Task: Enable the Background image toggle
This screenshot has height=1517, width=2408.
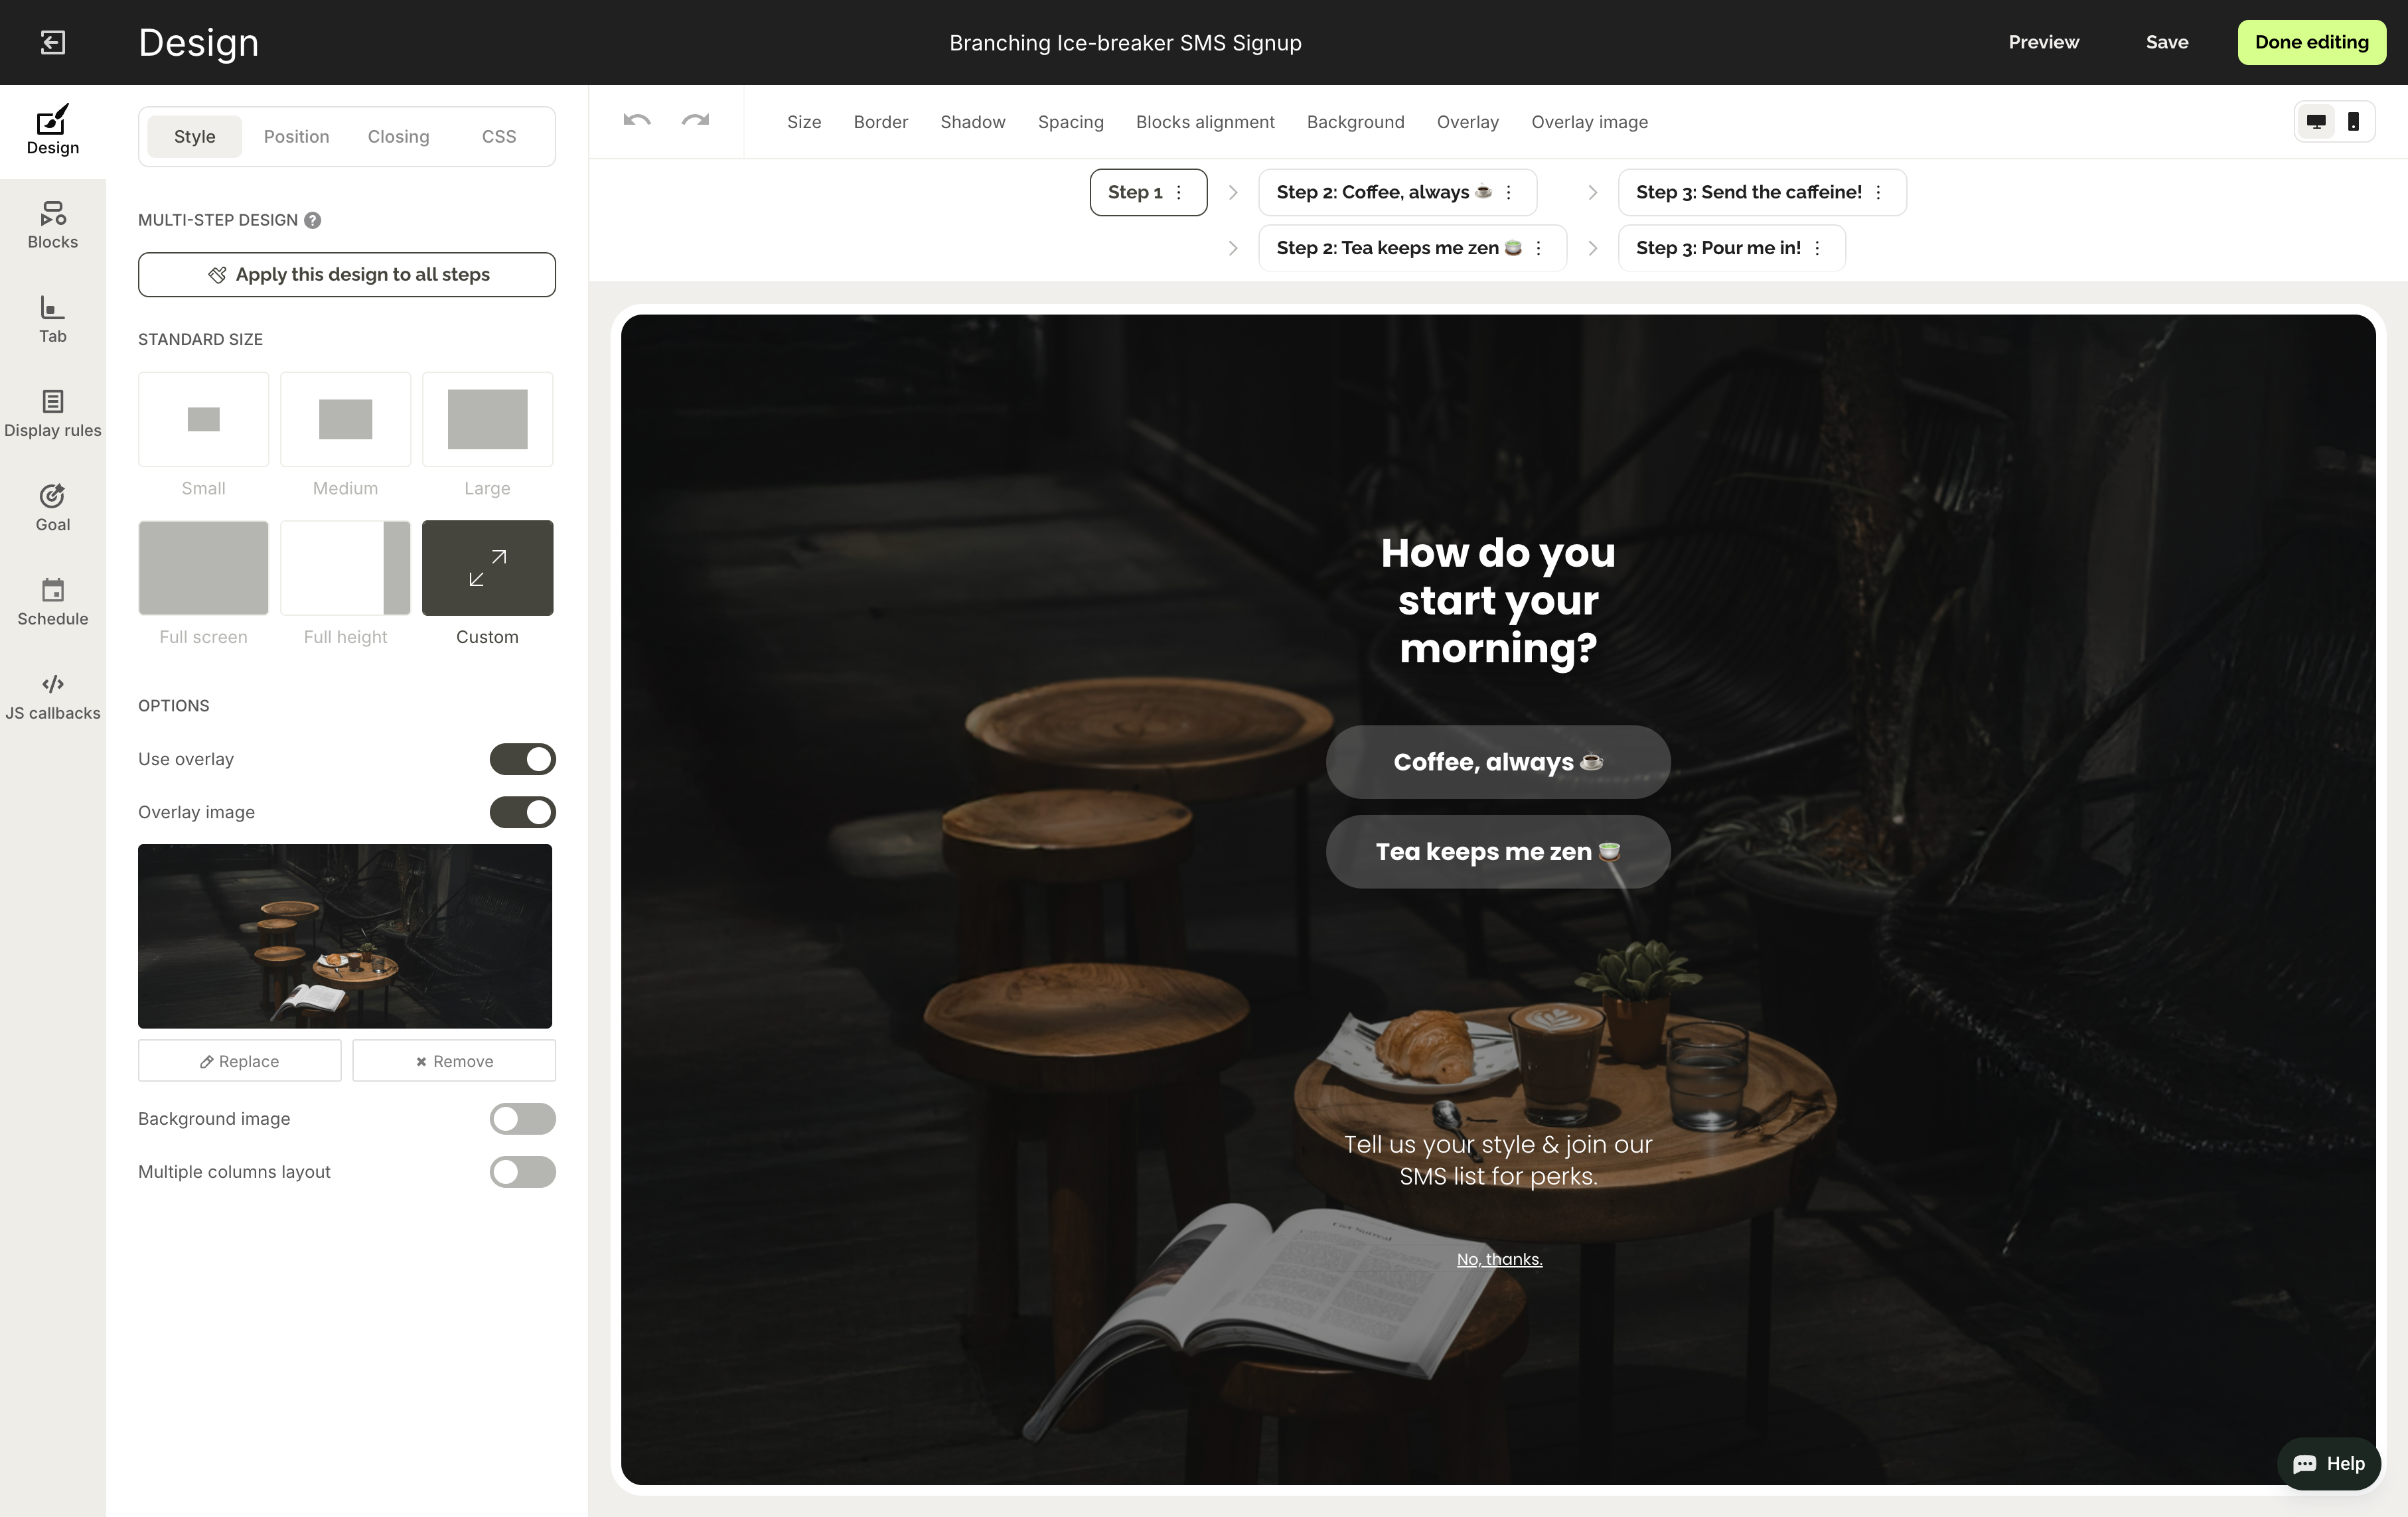Action: tap(522, 1118)
